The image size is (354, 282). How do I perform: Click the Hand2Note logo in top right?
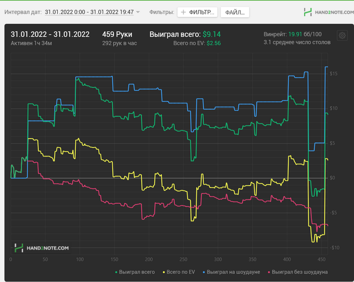(x=326, y=11)
